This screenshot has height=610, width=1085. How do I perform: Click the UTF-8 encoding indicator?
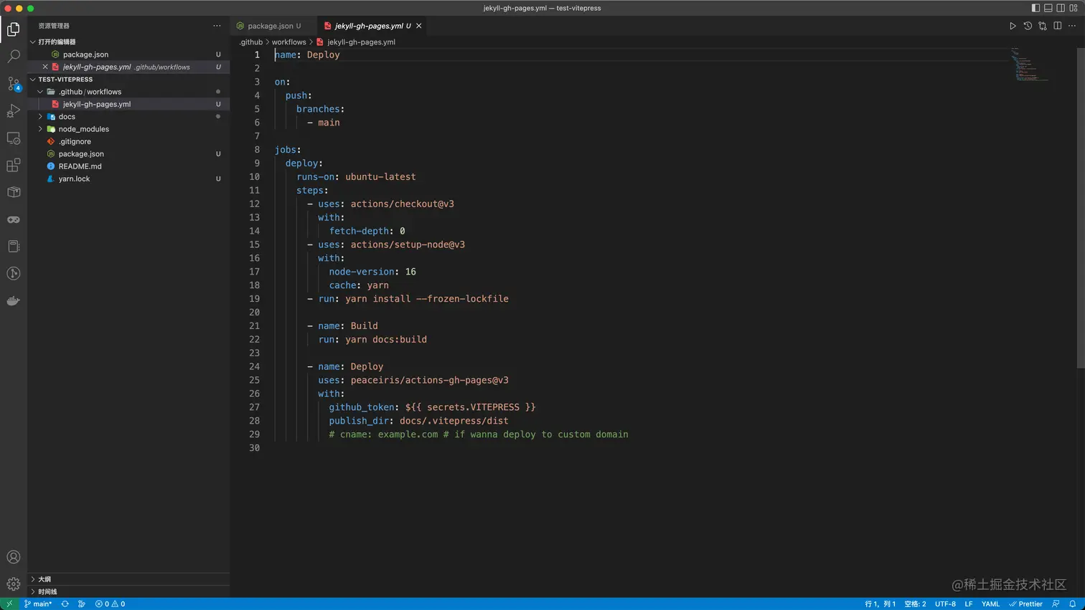tap(945, 604)
